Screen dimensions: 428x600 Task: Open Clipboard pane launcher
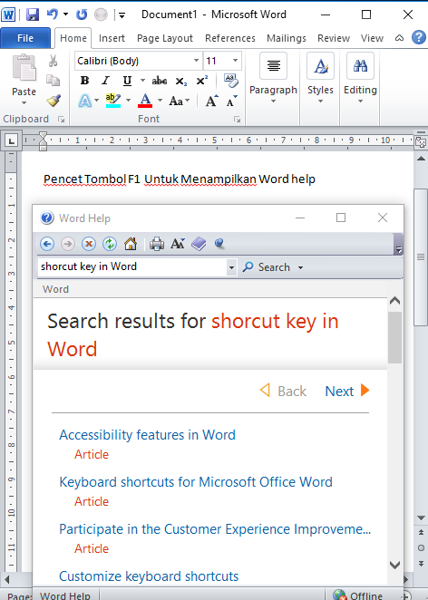[61, 120]
